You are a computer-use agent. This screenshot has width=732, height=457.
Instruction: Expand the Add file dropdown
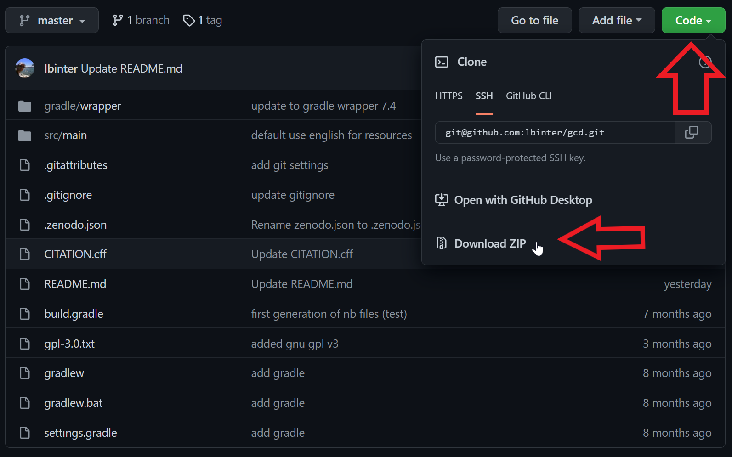617,20
